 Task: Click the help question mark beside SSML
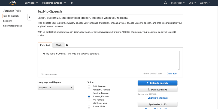pos(67,45)
